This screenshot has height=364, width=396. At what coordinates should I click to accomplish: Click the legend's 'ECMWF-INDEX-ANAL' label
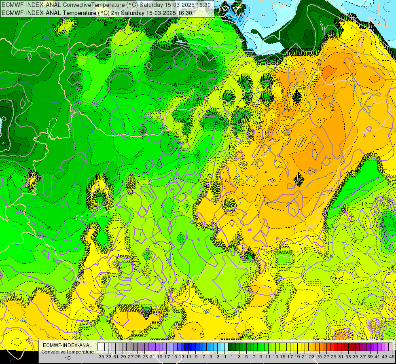point(68,345)
